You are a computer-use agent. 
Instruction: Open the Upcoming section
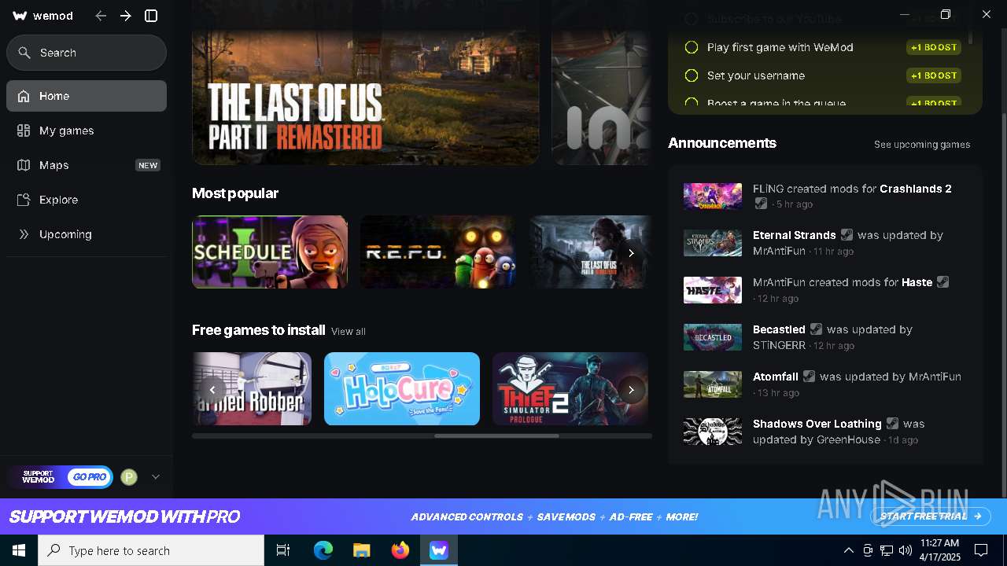tap(87, 234)
